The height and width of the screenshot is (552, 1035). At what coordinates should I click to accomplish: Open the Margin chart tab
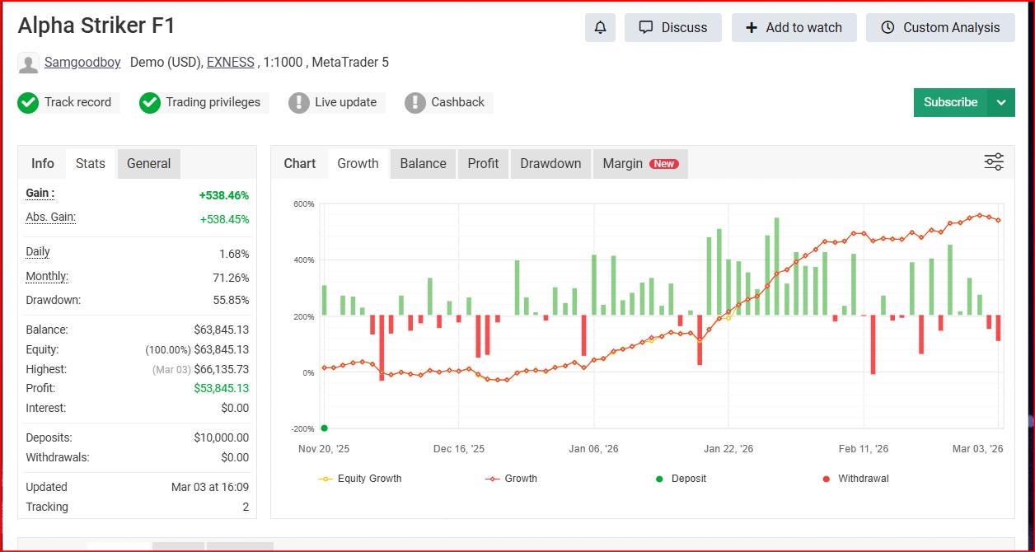click(640, 163)
